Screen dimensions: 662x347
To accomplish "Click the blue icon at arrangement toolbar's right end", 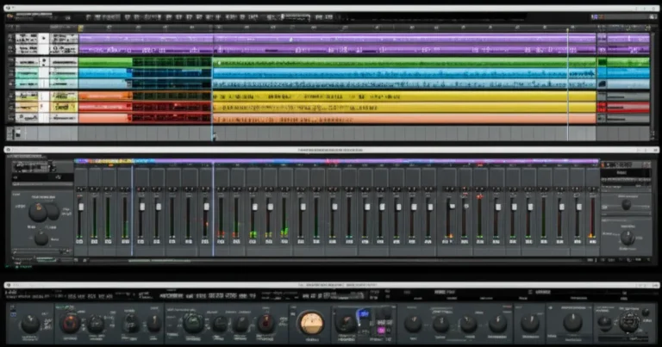I will click(595, 17).
